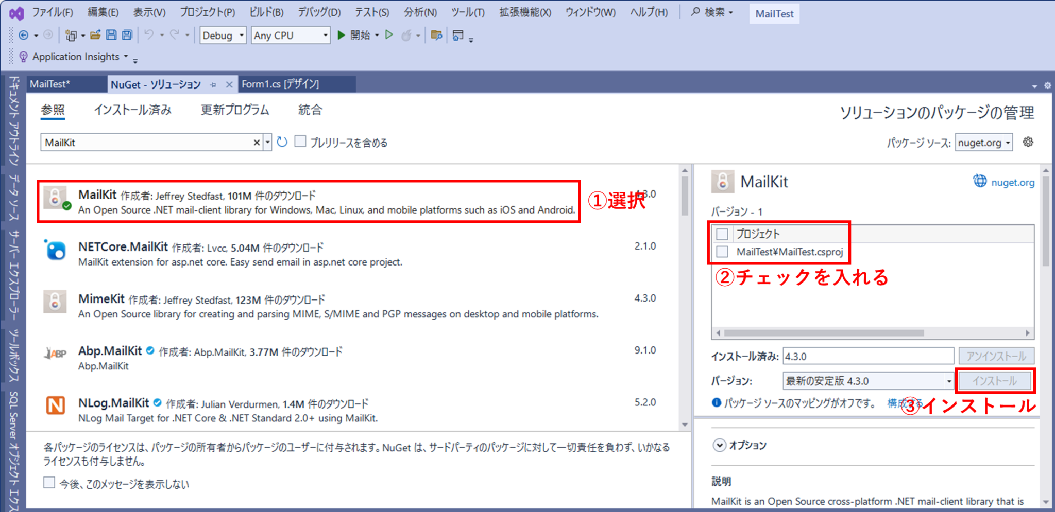The height and width of the screenshot is (512, 1055).
Task: Click the find in files folder icon
Action: click(x=436, y=35)
